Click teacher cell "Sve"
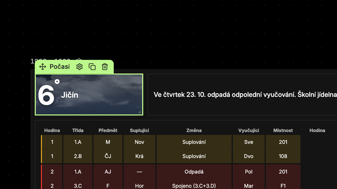 249,142
